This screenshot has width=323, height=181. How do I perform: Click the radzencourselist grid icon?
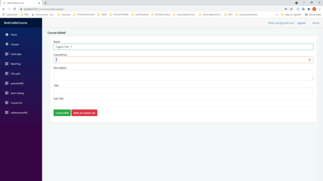click(7, 113)
